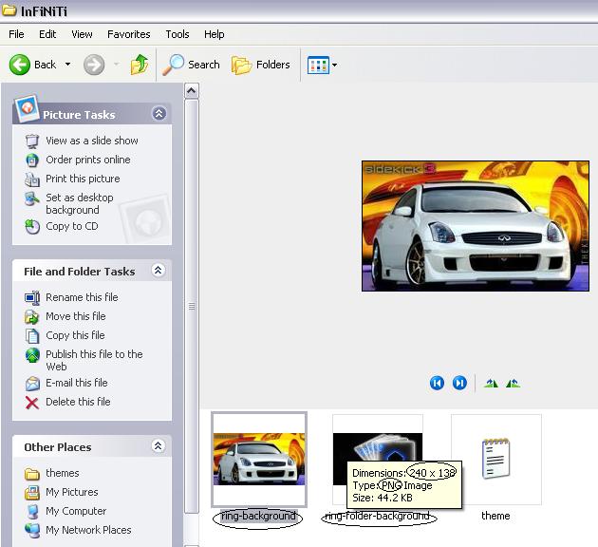Go up one folder level

(x=140, y=64)
